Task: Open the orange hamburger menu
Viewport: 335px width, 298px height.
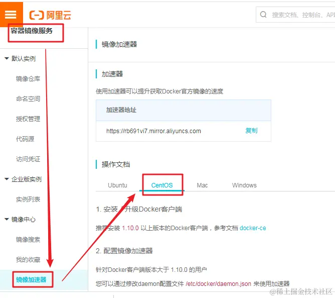Action: [11, 14]
